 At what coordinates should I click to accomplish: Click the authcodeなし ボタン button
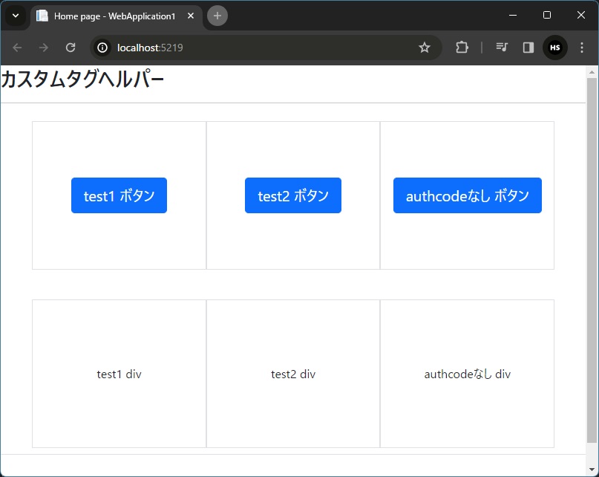click(x=467, y=195)
